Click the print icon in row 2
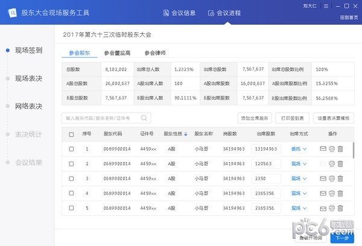 coord(332,164)
